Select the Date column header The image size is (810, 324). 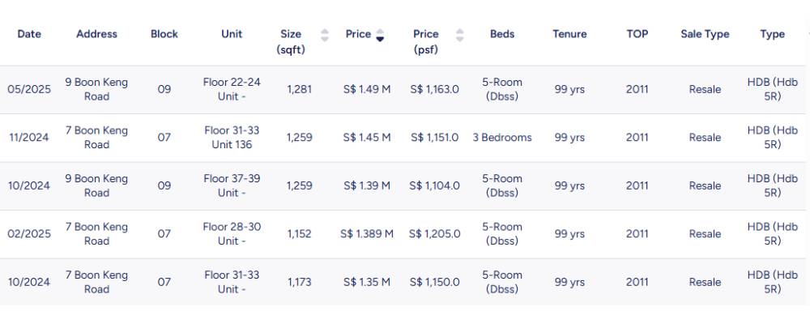[29, 34]
